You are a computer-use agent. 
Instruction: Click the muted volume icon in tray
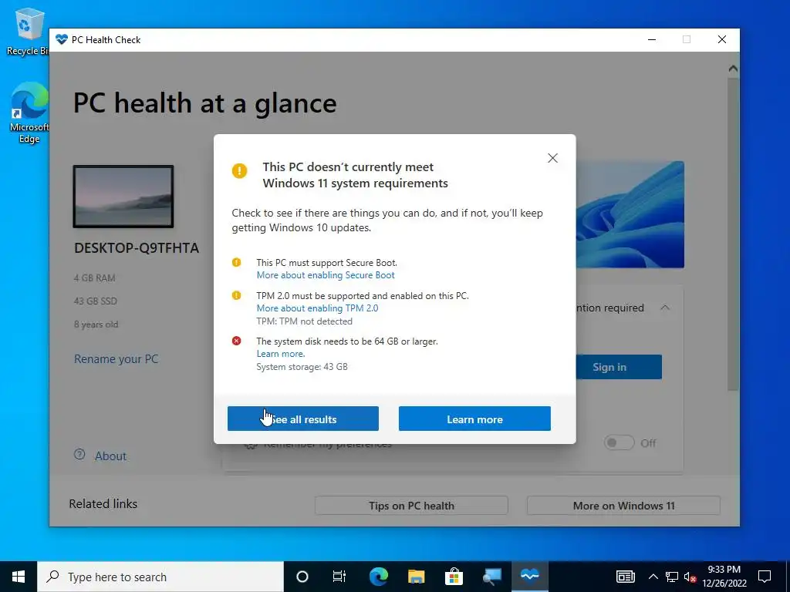click(690, 577)
